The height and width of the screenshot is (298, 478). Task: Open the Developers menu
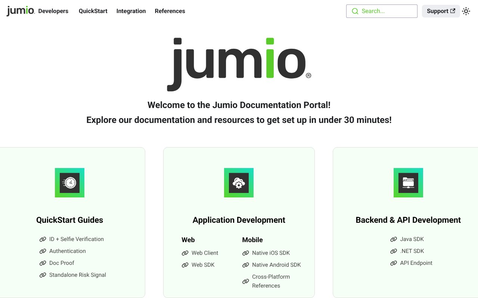tap(53, 11)
